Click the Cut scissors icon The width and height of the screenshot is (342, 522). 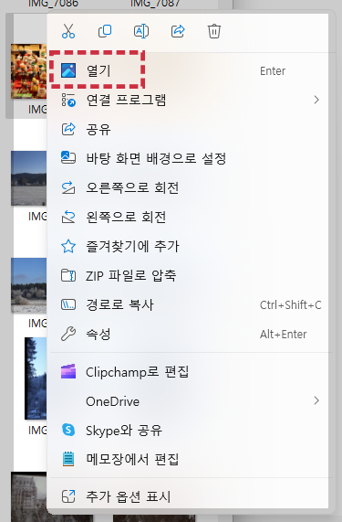[x=68, y=31]
